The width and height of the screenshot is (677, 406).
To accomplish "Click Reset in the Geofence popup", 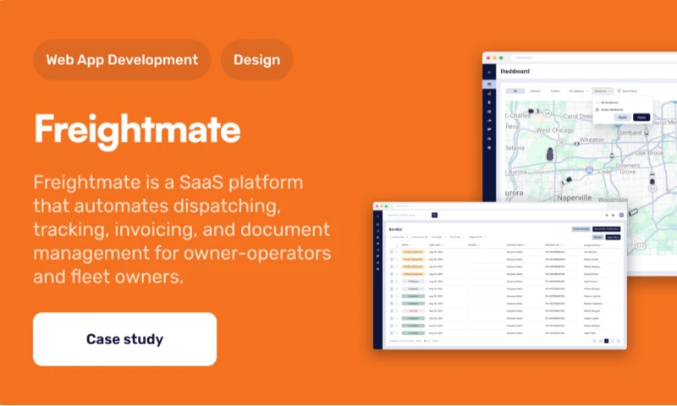I will [x=623, y=118].
